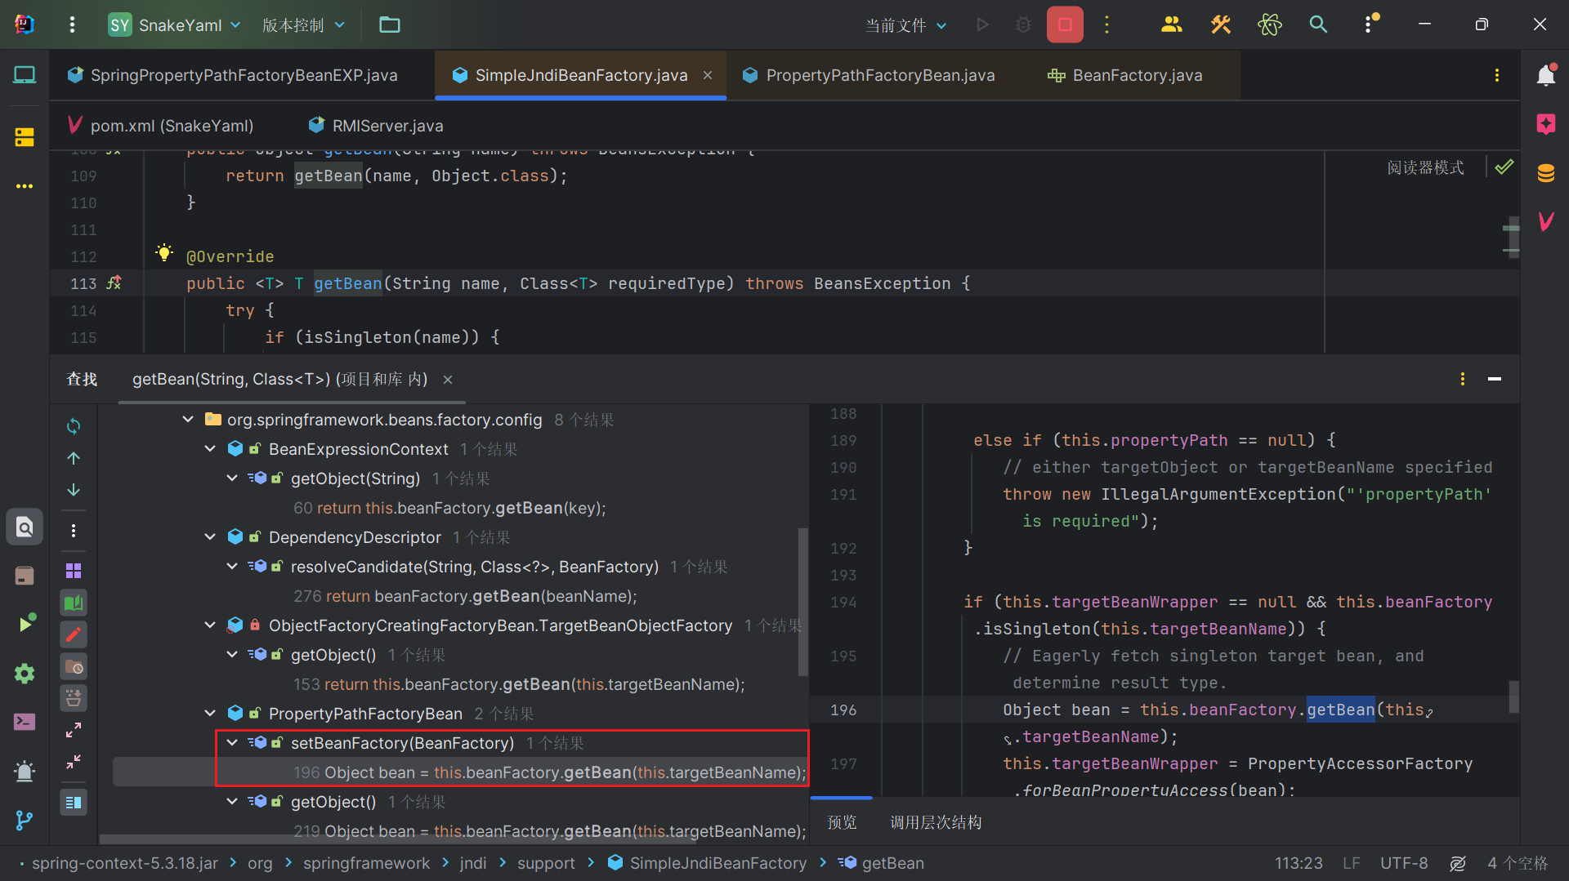Screen dimensions: 1569x881
Task: Toggle group by module icon
Action: 74,571
